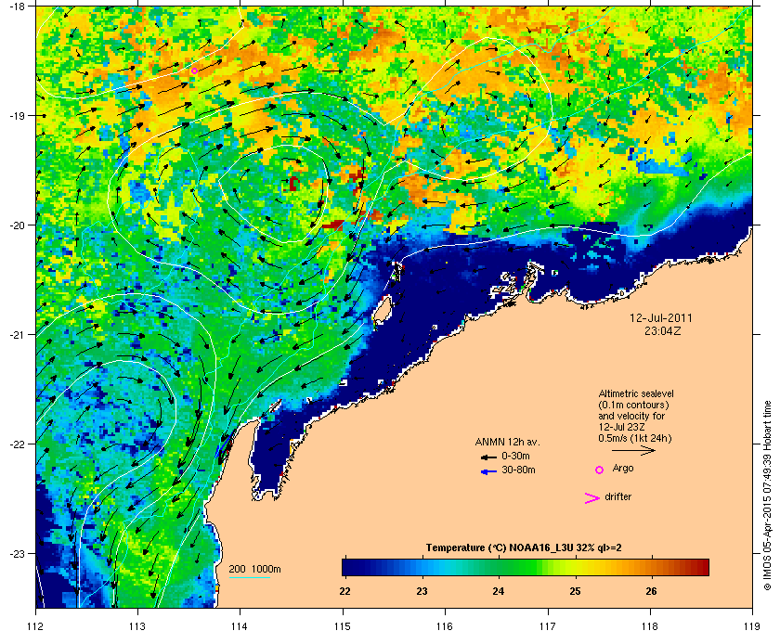Click the 'drifter' legend label
780x631 pixels.
coord(617,496)
